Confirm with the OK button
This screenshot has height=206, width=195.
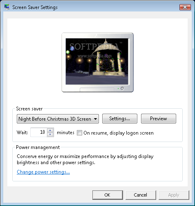coord(108,195)
